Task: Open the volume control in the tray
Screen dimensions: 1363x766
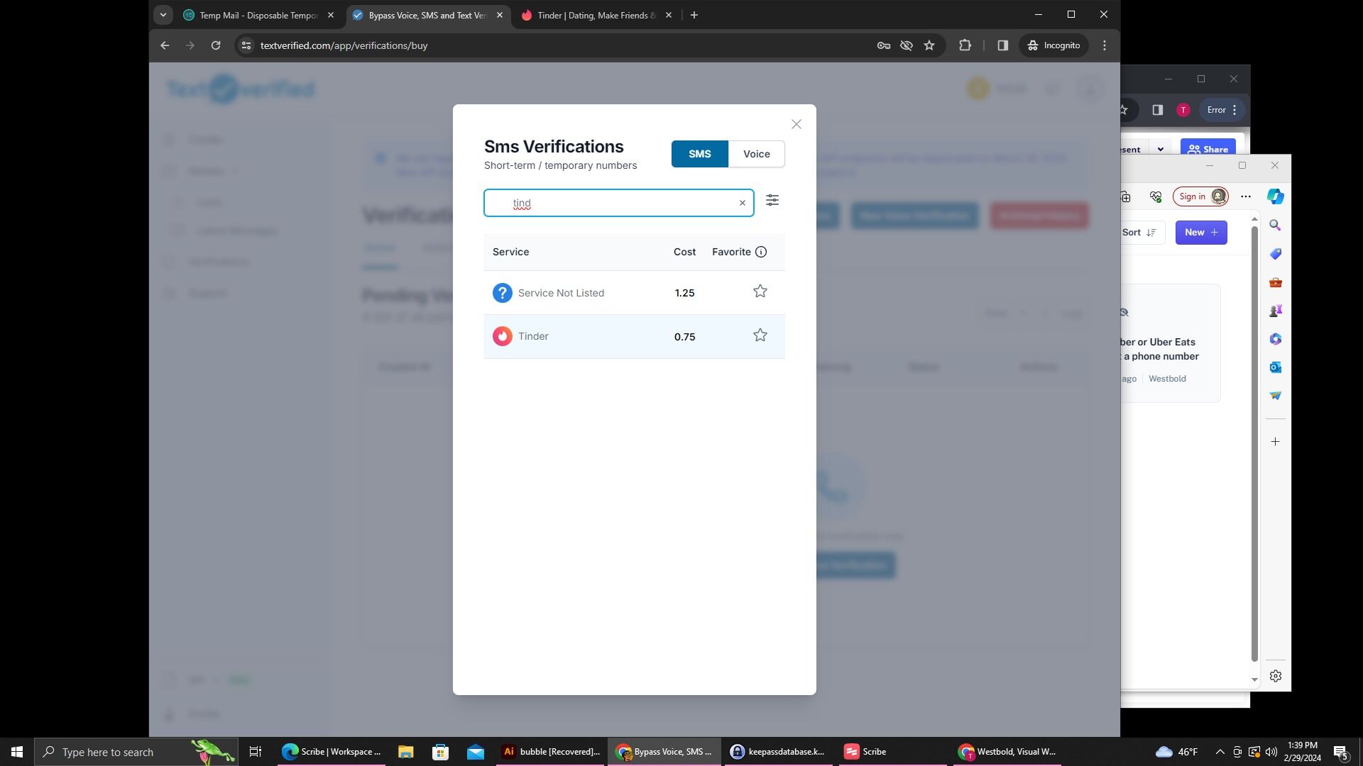Action: (x=1271, y=752)
